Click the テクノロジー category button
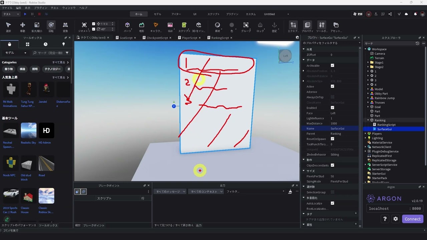The width and height of the screenshot is (427, 240). click(53, 69)
